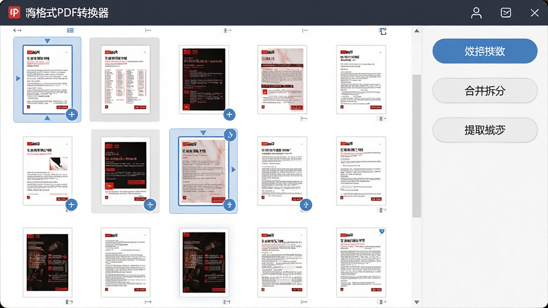Click the app logo in title bar
This screenshot has height=308, width=548.
14,13
